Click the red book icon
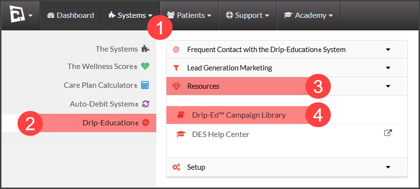 click(181, 115)
